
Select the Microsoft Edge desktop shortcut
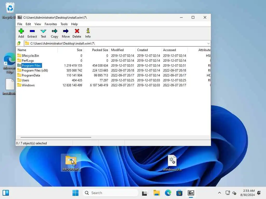tap(9, 63)
